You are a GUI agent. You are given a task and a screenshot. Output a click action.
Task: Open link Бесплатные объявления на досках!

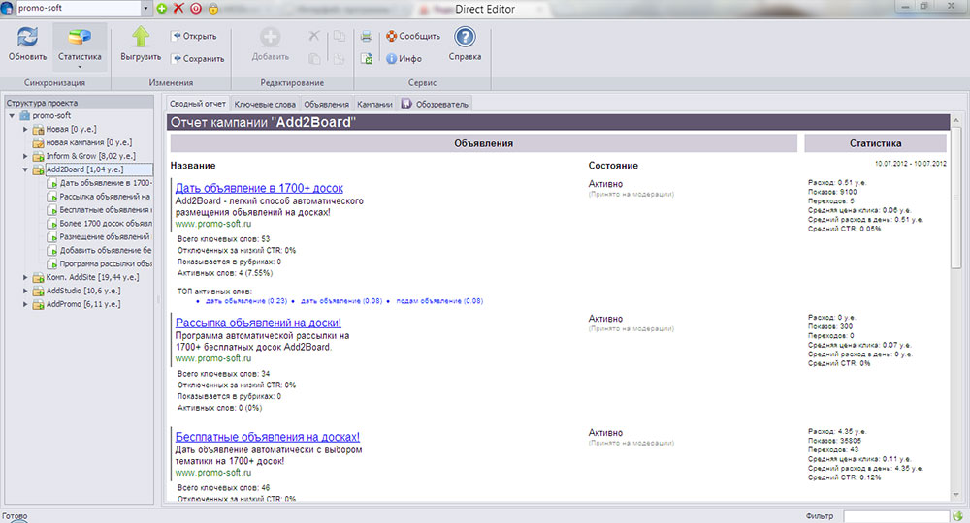coord(268,437)
